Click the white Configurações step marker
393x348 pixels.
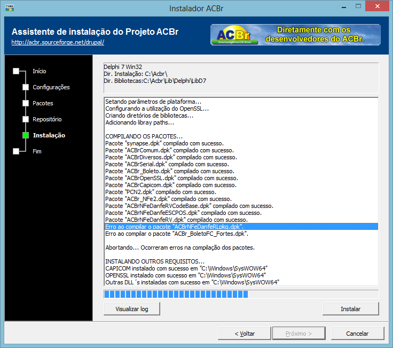(26, 87)
